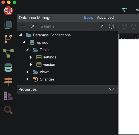The height and width of the screenshot is (135, 139).
Task: Open the Theme Manager swatch icon
Action: tap(8, 96)
